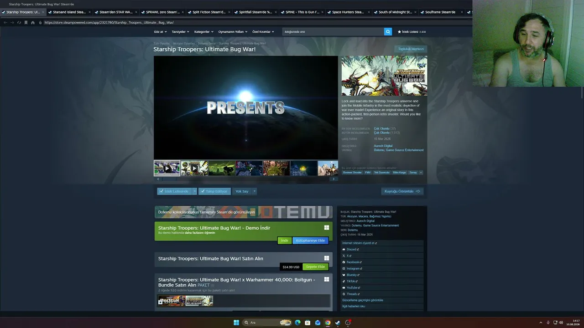This screenshot has width=584, height=328.
Task: Click the green İndir demo button
Action: [x=284, y=241]
